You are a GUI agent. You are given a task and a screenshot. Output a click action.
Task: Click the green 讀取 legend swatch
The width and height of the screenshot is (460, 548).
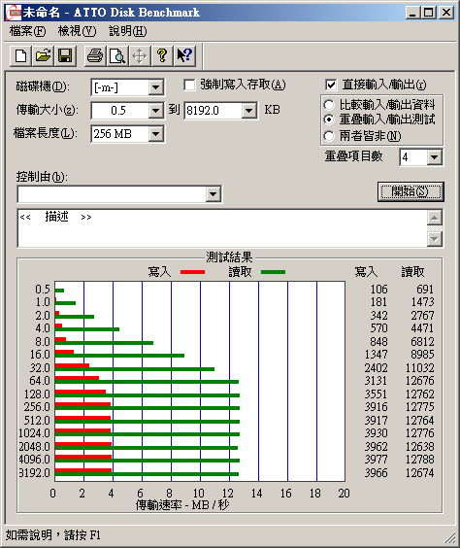274,272
